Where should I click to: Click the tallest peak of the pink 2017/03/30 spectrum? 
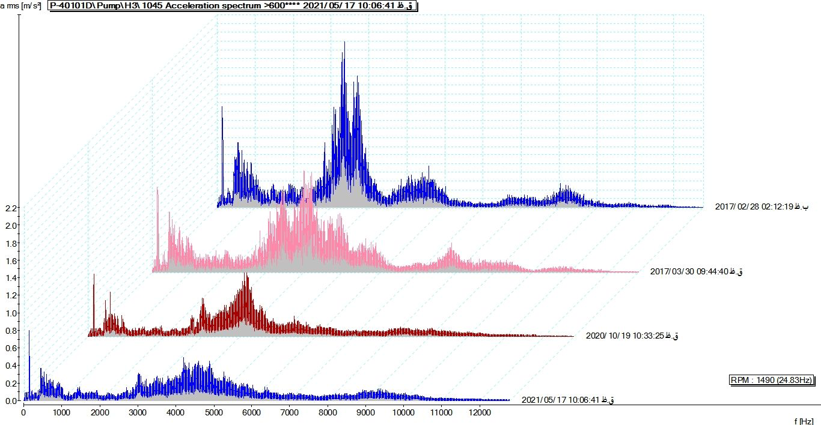(x=304, y=173)
